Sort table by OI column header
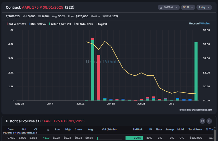Image resolution: width=218 pixels, height=141 pixels. [36, 130]
